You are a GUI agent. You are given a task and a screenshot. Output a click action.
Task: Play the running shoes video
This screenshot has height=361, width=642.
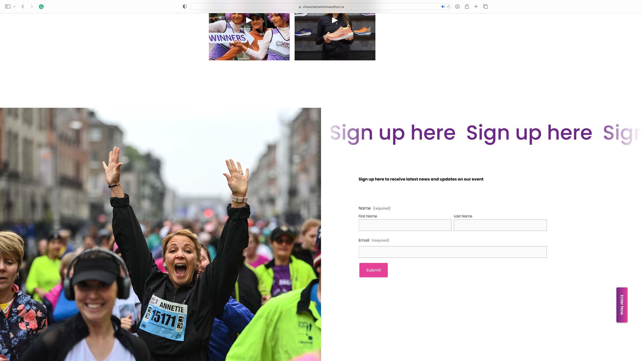[335, 20]
